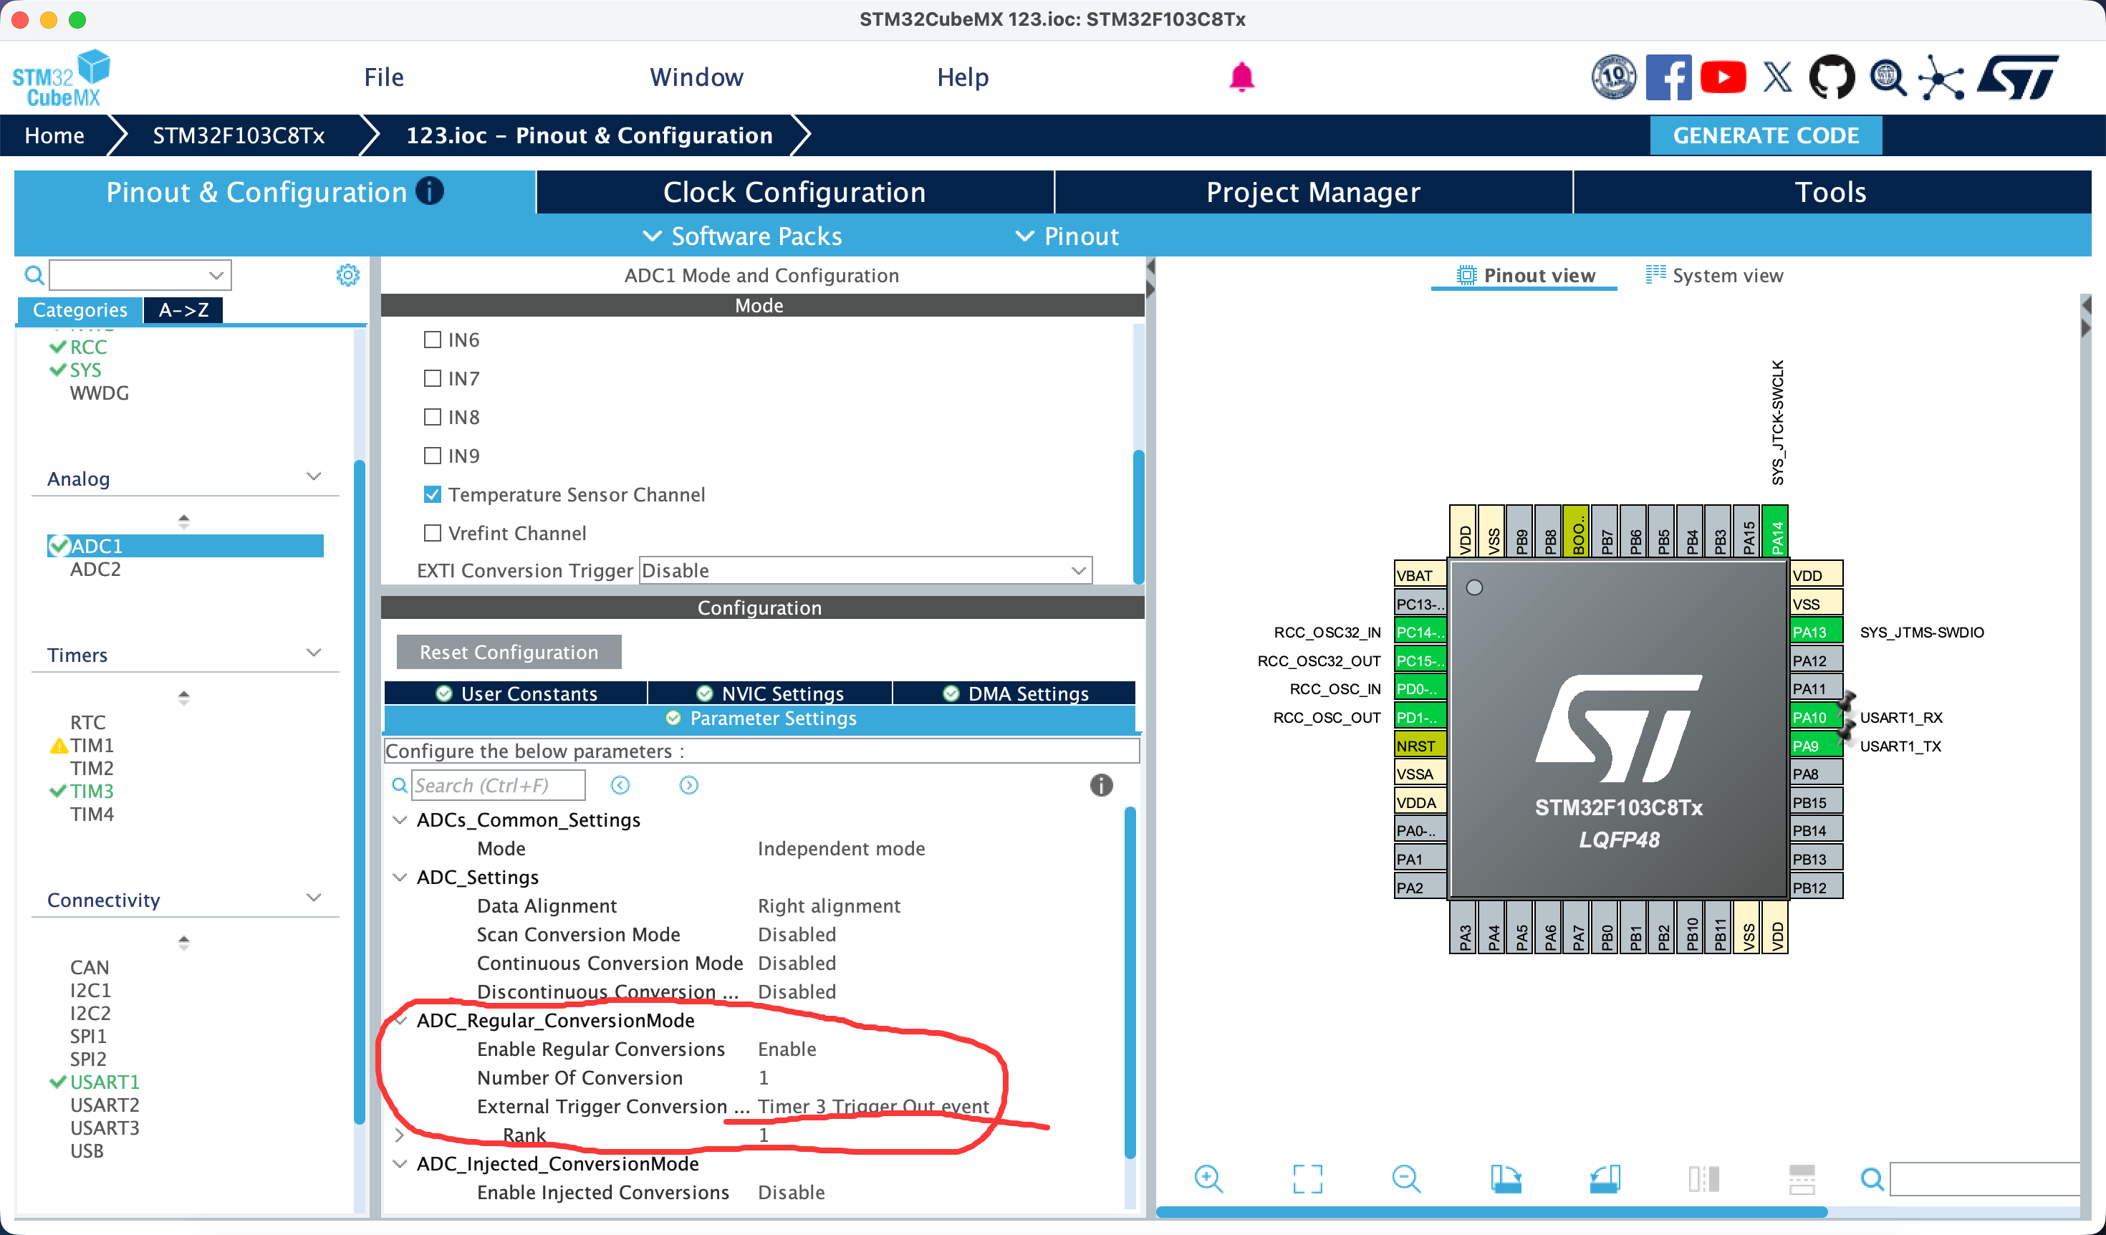Click the parameter list vertical scrollbar
Image resolution: width=2106 pixels, height=1235 pixels.
1130,982
